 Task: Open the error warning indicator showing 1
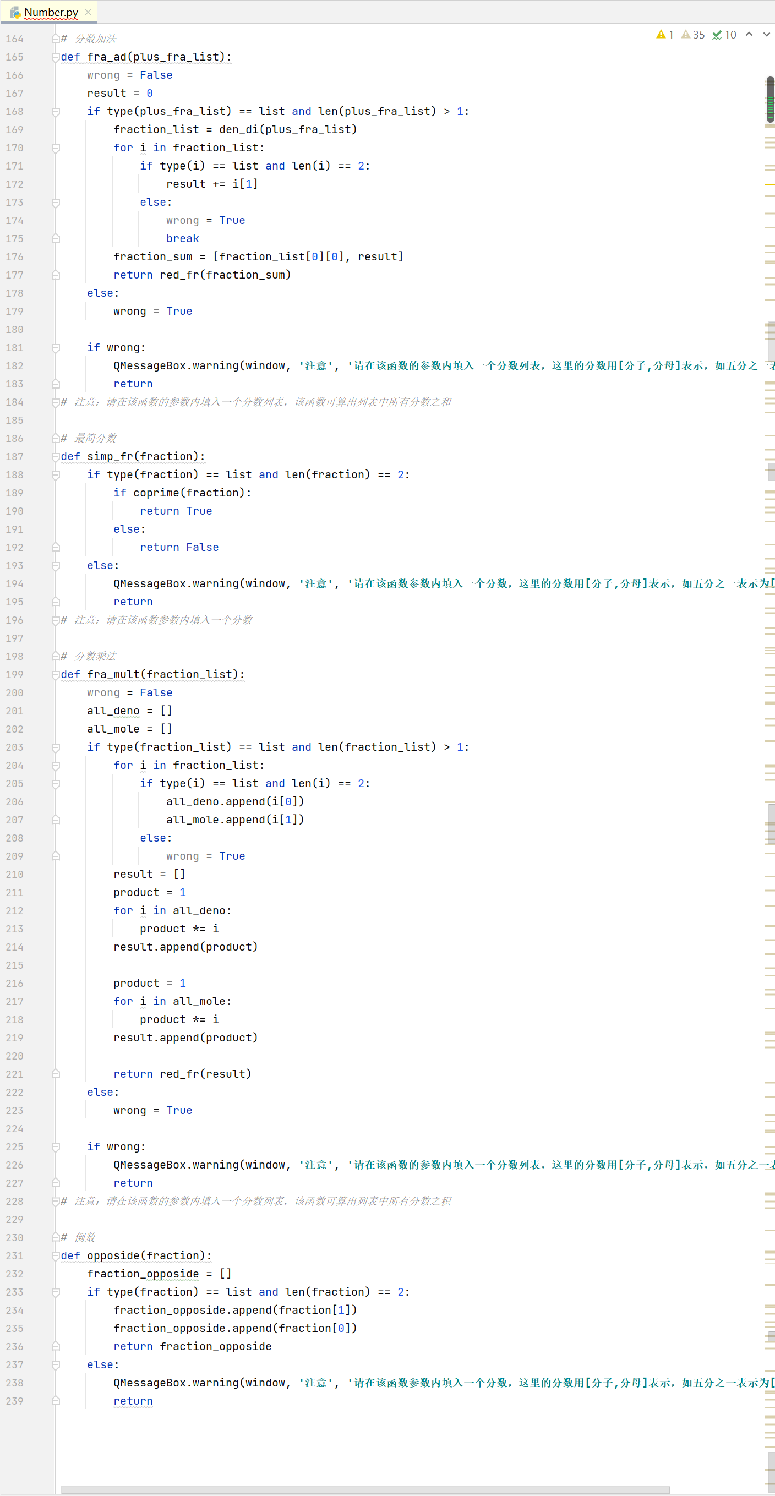(664, 35)
